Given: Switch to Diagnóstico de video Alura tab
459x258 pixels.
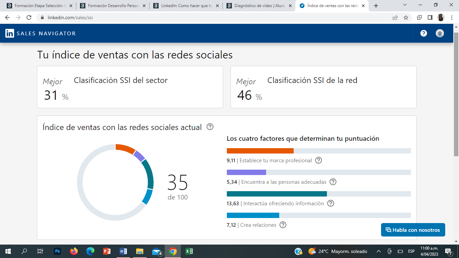Looking at the screenshot, I should (x=260, y=6).
